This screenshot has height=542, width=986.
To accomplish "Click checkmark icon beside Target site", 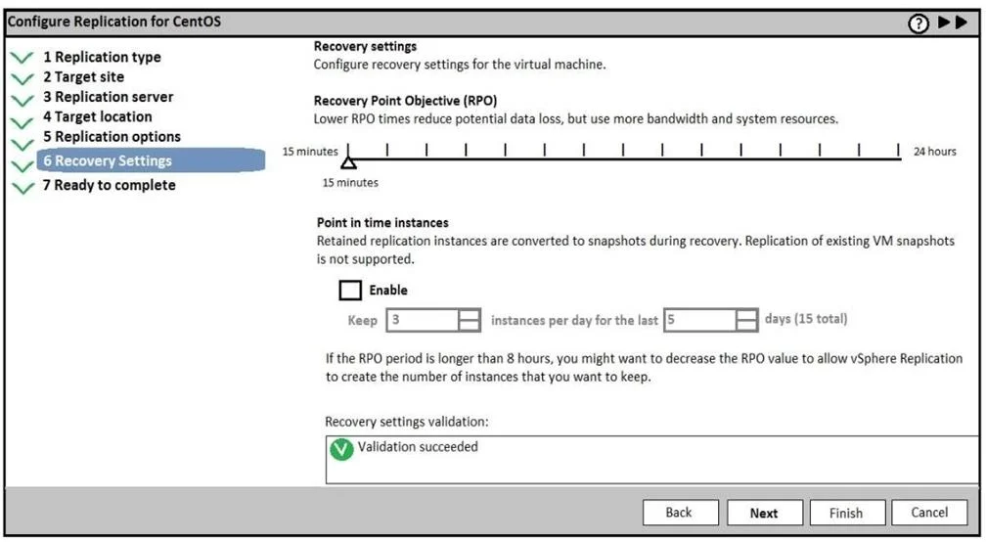I will 22,78.
